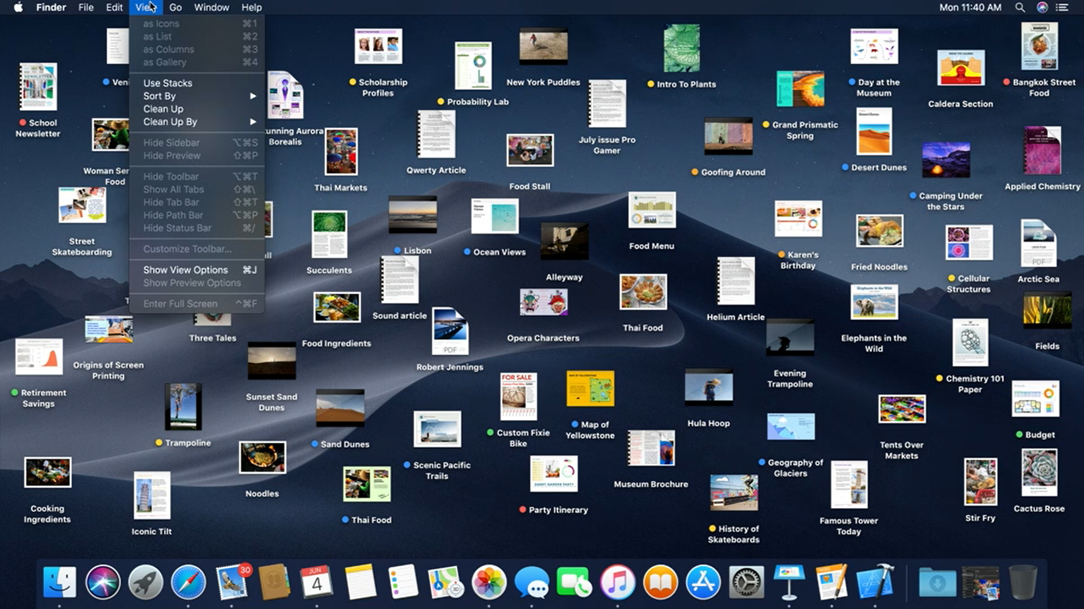1084x609 pixels.
Task: Open Pages icon in Dock
Action: (832, 582)
